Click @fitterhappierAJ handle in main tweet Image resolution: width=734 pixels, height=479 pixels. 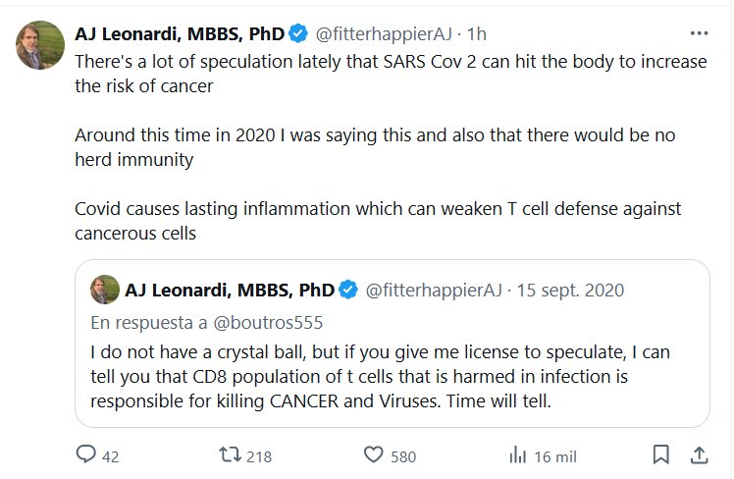(x=383, y=34)
